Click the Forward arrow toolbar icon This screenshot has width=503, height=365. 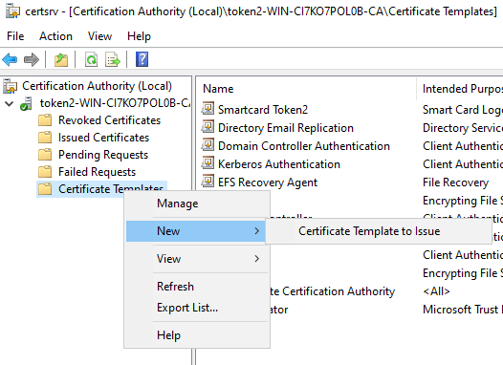click(32, 59)
